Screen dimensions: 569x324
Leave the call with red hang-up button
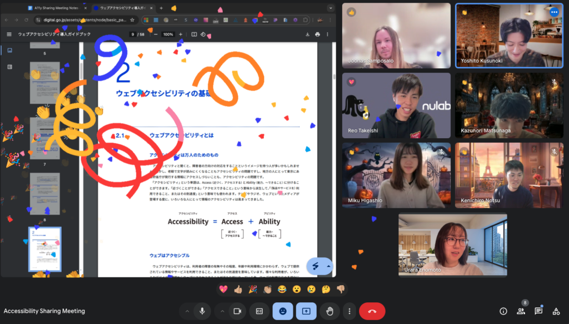pyautogui.click(x=372, y=311)
